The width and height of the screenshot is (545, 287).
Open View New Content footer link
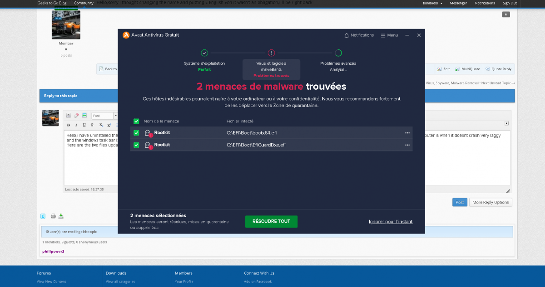(x=51, y=282)
